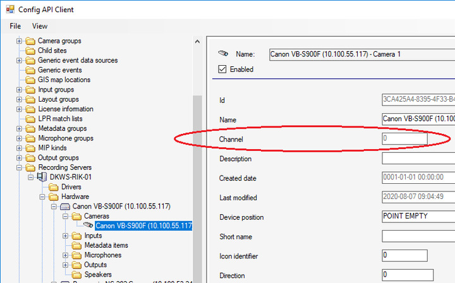Toggle the Enabled checkbox
Screen dimensions: 455x283
click(x=222, y=69)
